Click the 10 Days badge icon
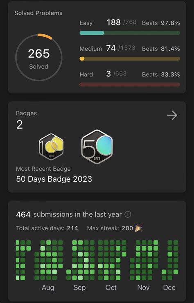 pos(51,147)
